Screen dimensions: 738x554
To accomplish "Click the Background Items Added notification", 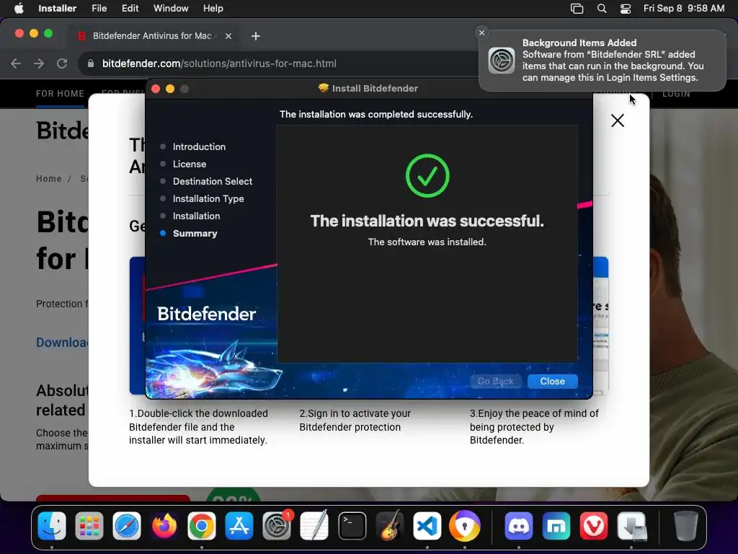I will (x=602, y=61).
